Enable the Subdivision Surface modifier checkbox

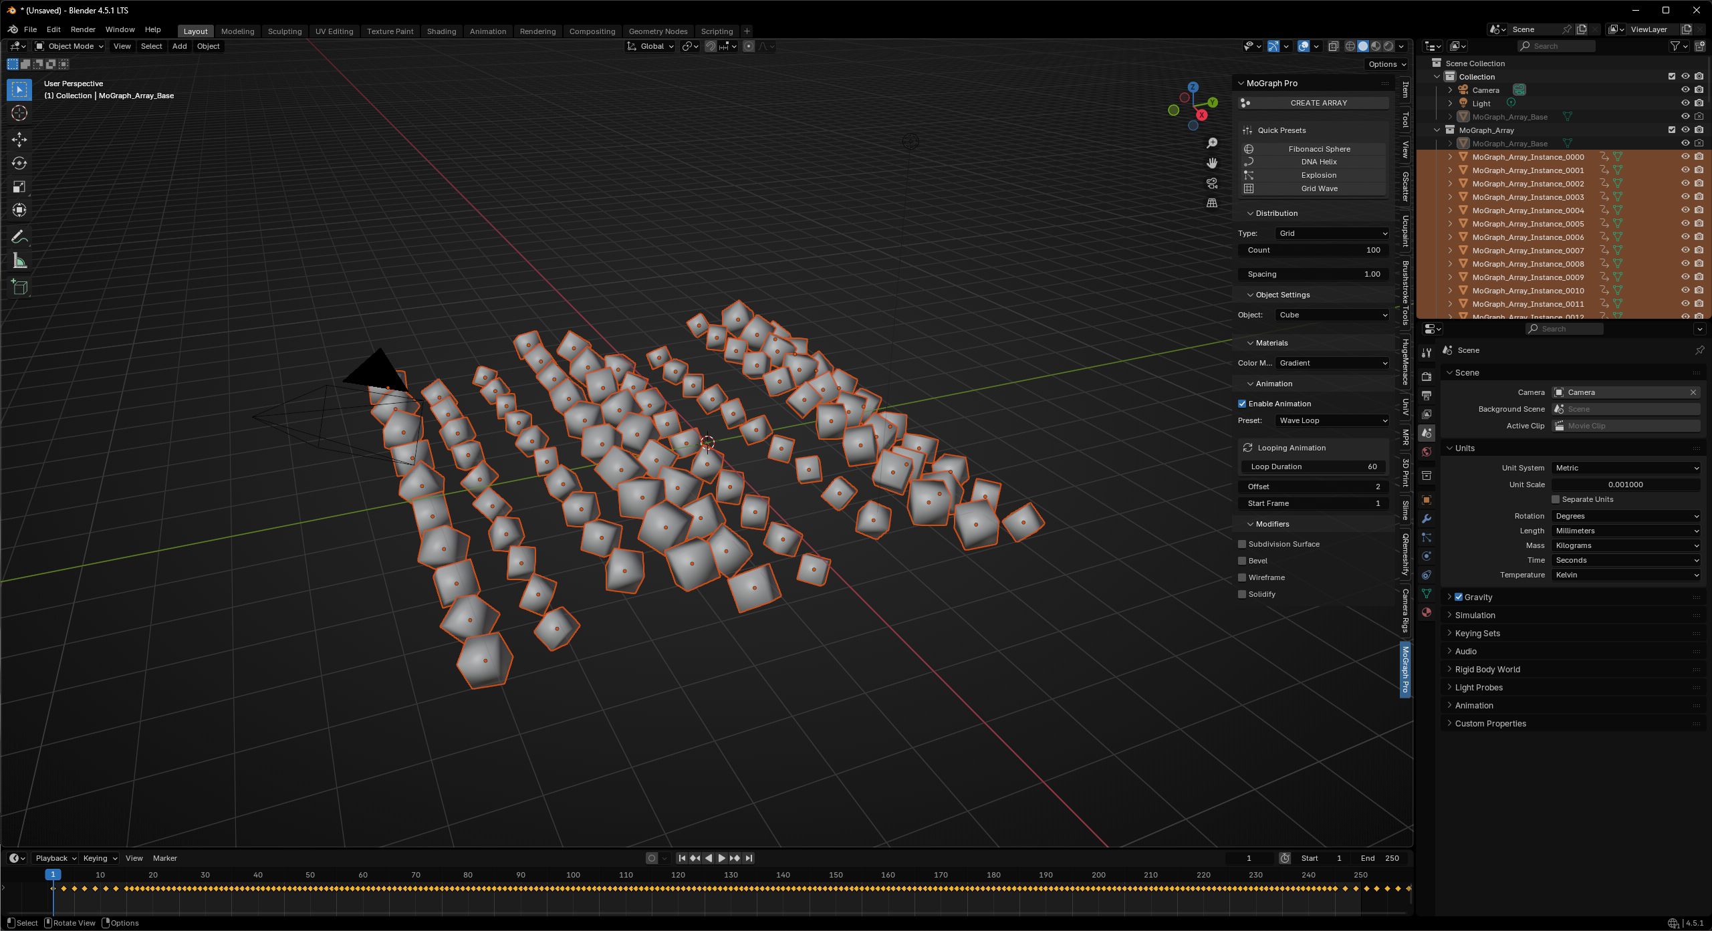1242,543
